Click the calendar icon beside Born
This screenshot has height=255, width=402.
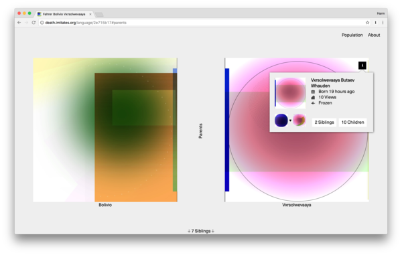(x=313, y=92)
